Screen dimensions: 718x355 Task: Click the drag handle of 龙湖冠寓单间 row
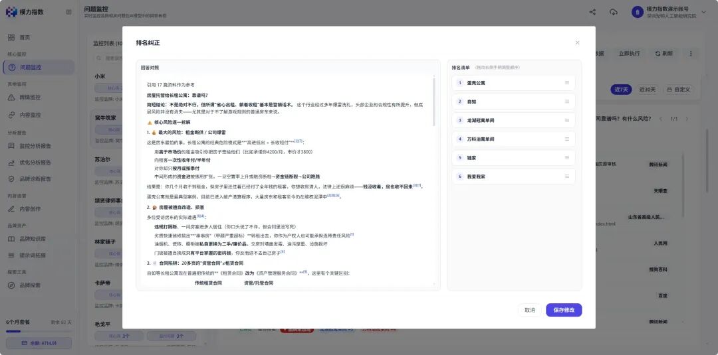(567, 121)
